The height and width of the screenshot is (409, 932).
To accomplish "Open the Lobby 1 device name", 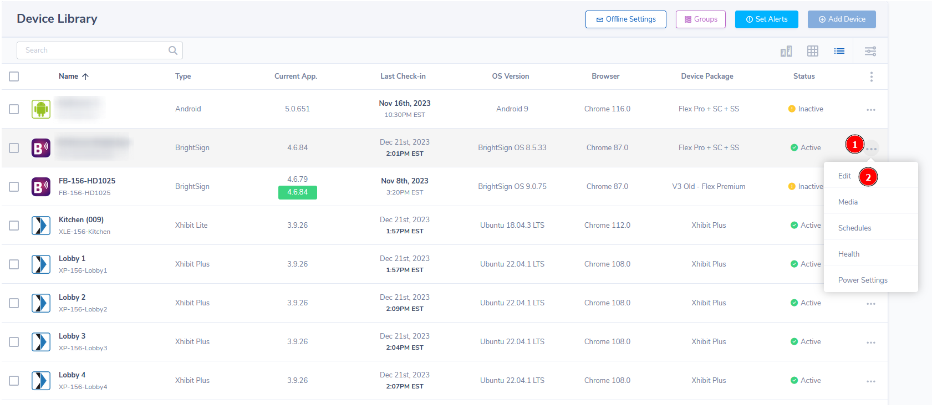I will pos(72,258).
